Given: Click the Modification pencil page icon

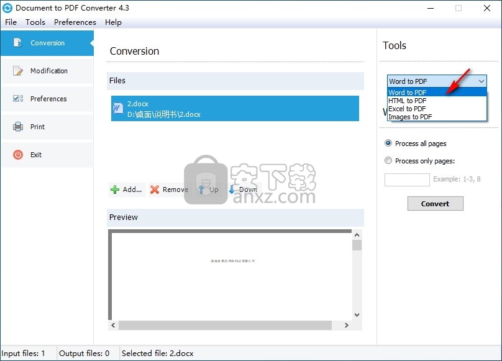Looking at the screenshot, I should tap(17, 70).
